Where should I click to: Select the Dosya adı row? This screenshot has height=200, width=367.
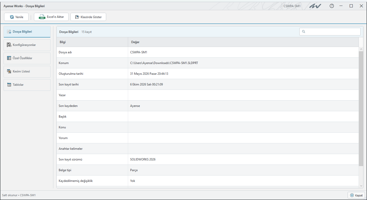(208, 52)
